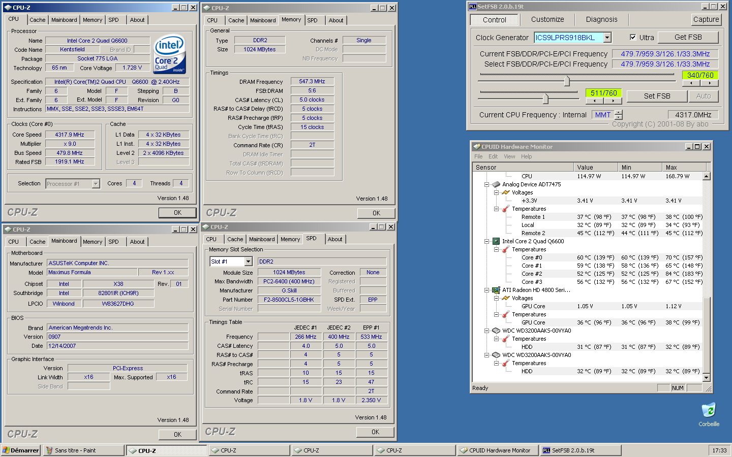The width and height of the screenshot is (732, 457).
Task: Click the Intel Core 2 Quad logo
Action: [x=170, y=54]
